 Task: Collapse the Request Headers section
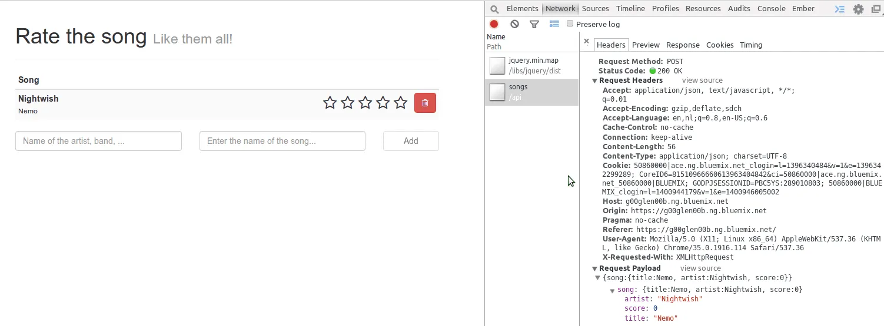595,80
